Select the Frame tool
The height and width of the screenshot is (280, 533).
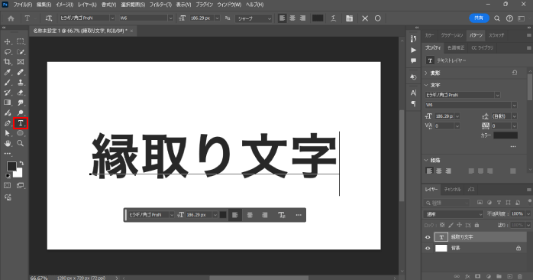pyautogui.click(x=21, y=62)
